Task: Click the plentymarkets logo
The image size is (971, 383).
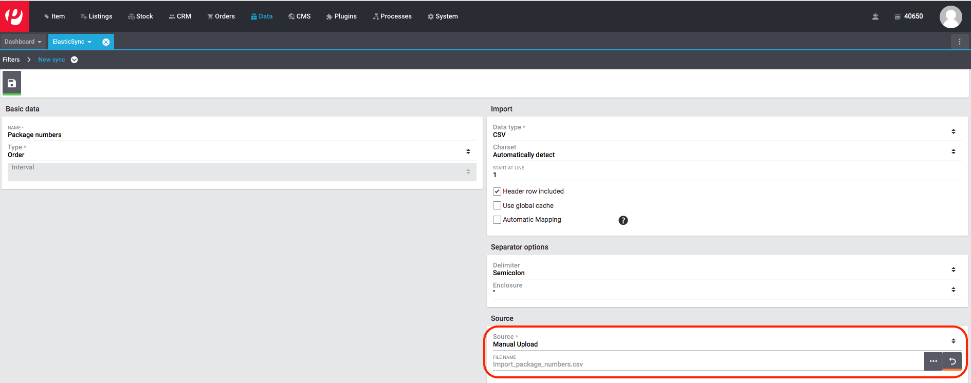Action: (x=14, y=16)
